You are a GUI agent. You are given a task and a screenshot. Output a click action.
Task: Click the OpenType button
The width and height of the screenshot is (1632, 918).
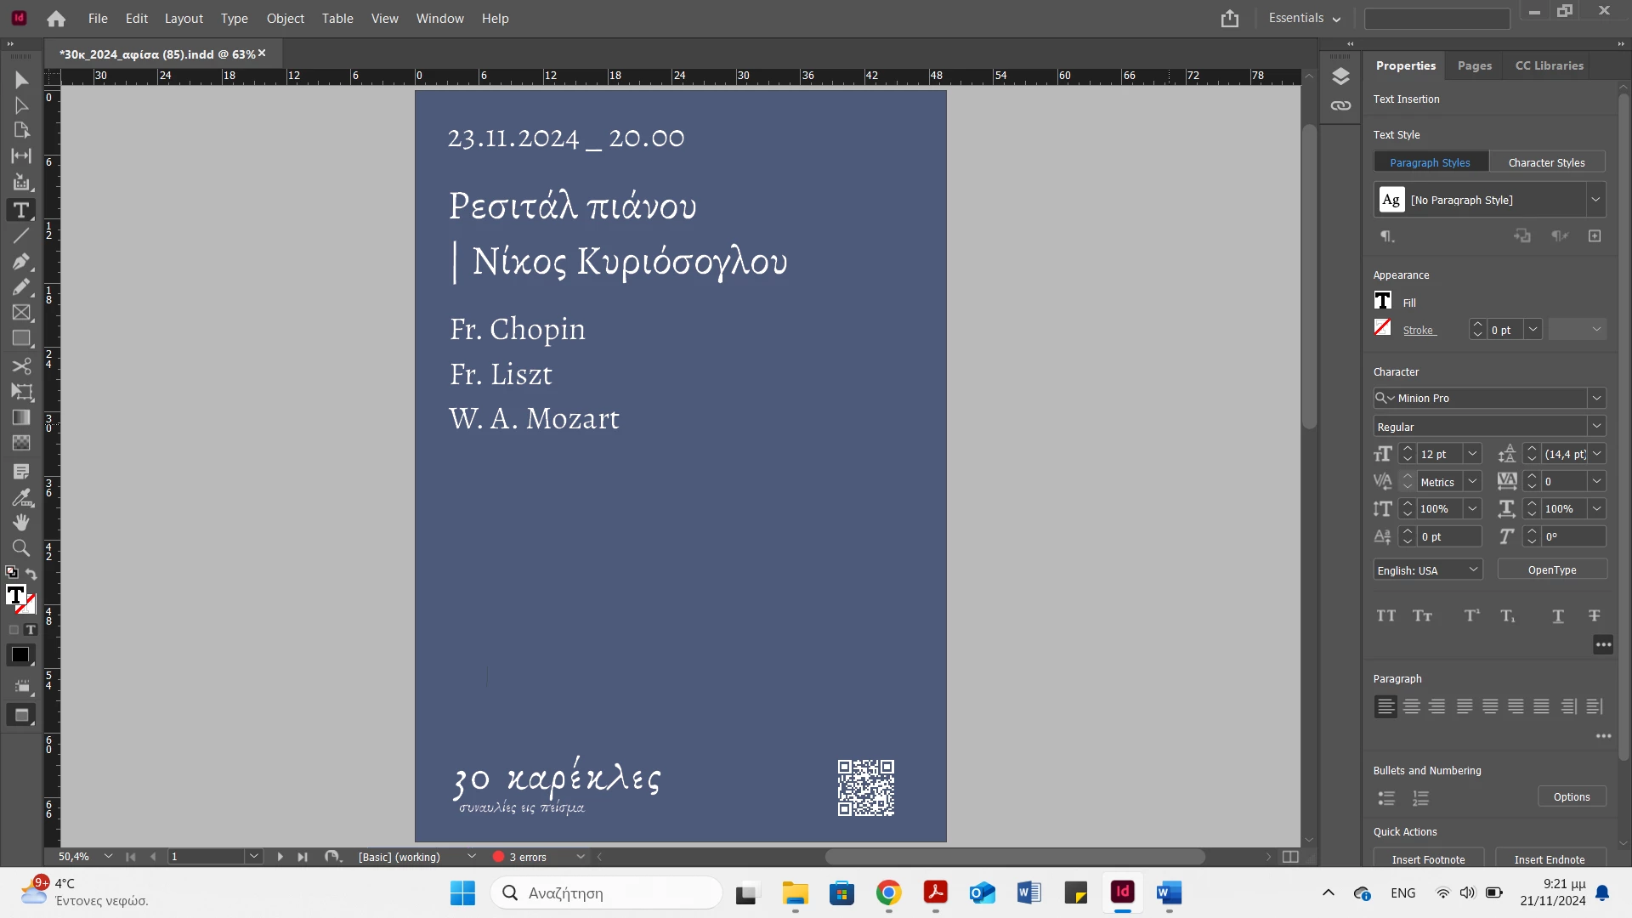coord(1551,570)
